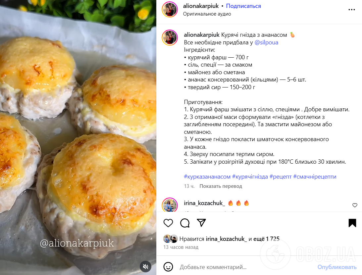Open the three-dots more options menu
The width and height of the screenshot is (362, 275).
(352, 10)
